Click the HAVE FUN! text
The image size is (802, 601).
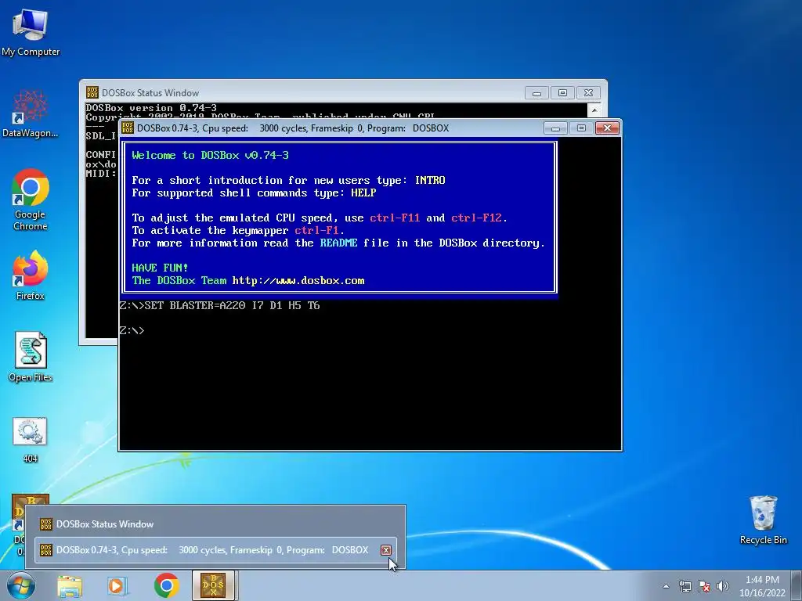tap(160, 268)
